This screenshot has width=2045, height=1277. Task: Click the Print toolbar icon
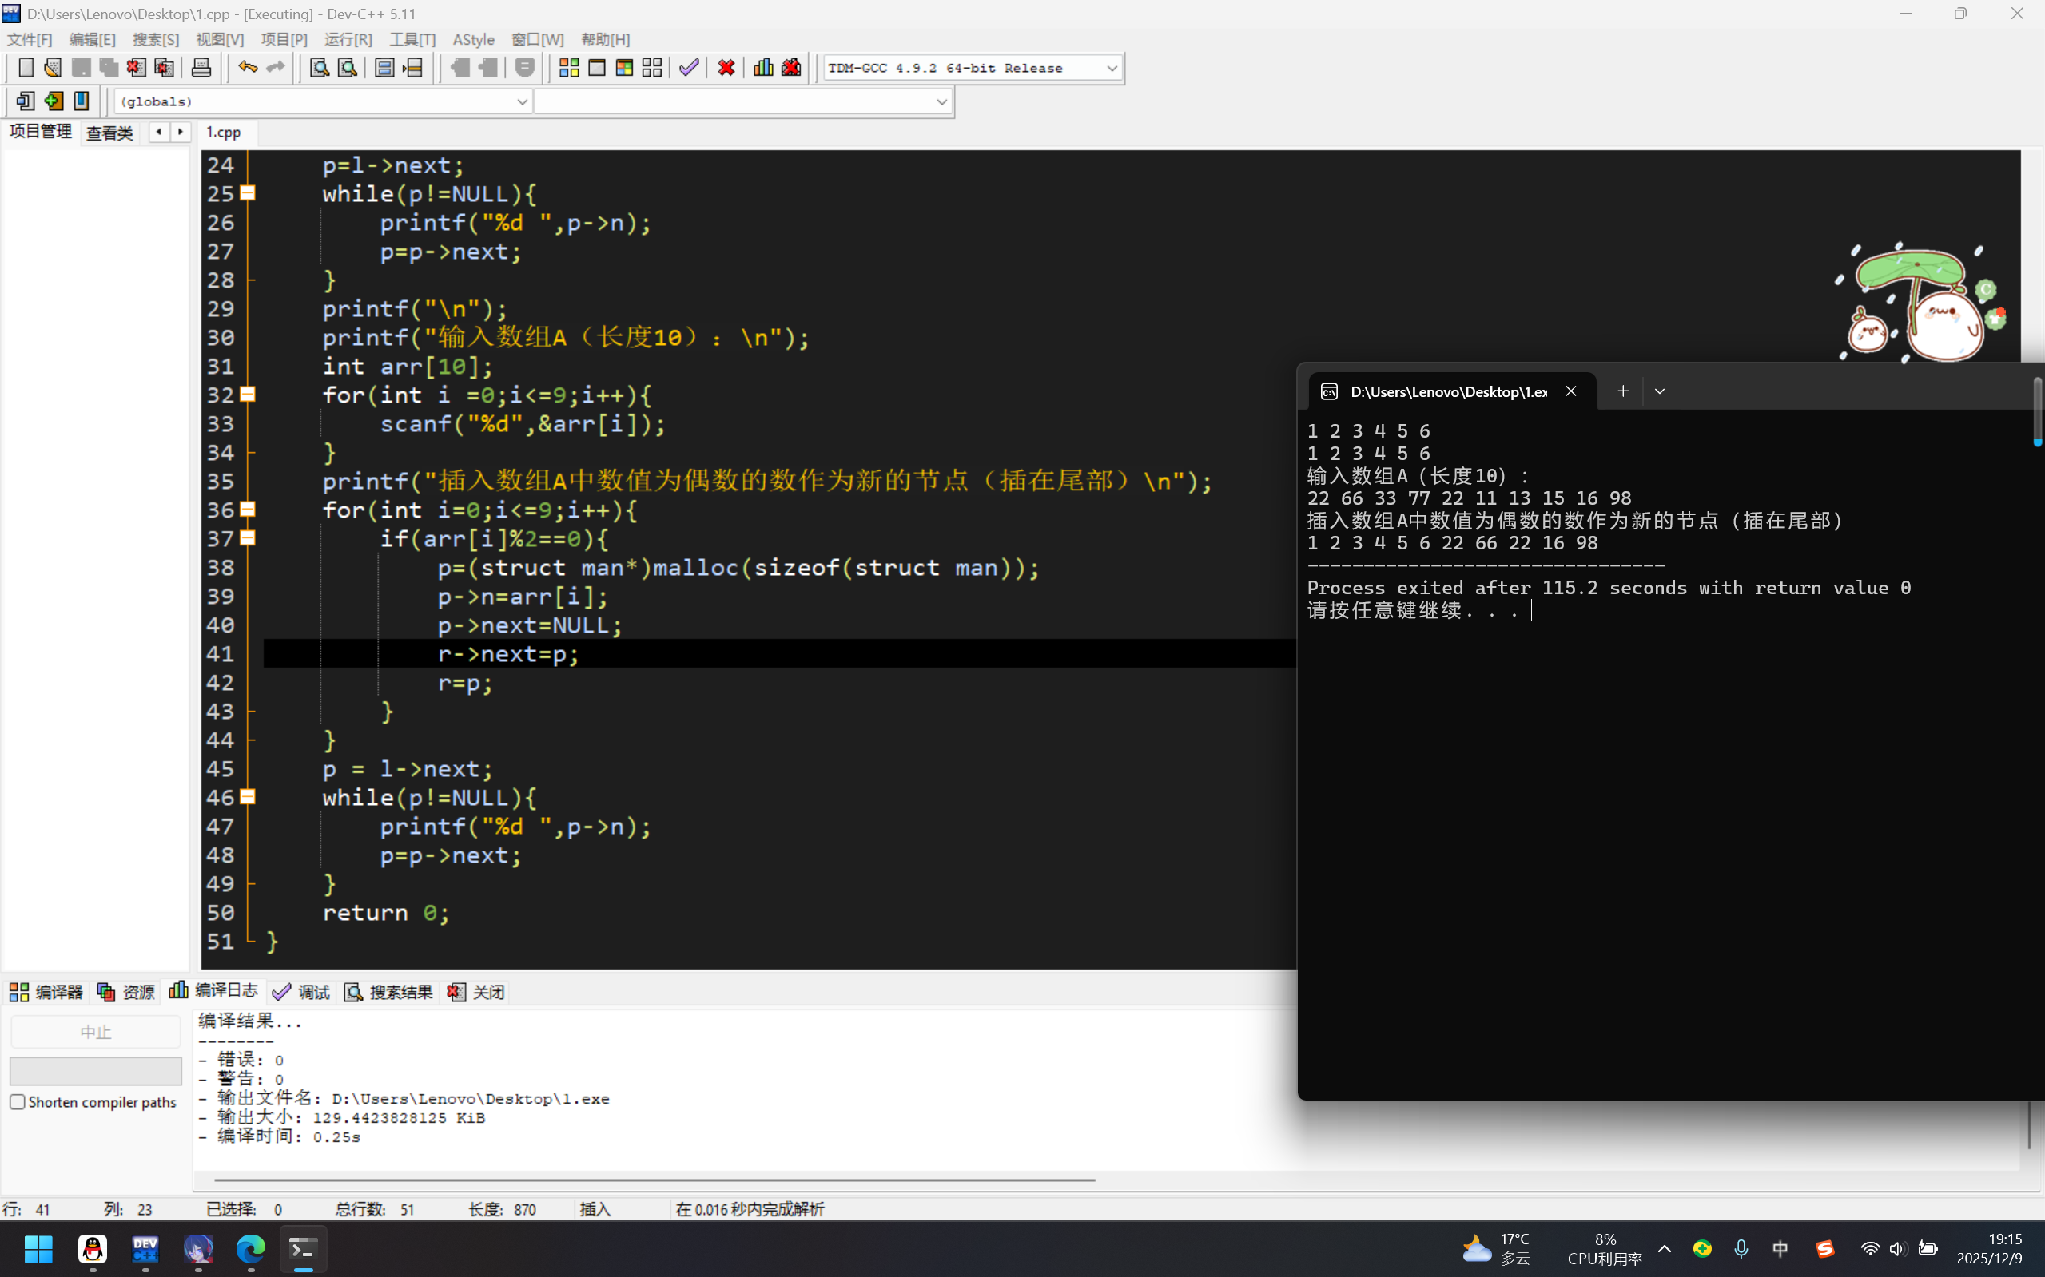point(201,68)
